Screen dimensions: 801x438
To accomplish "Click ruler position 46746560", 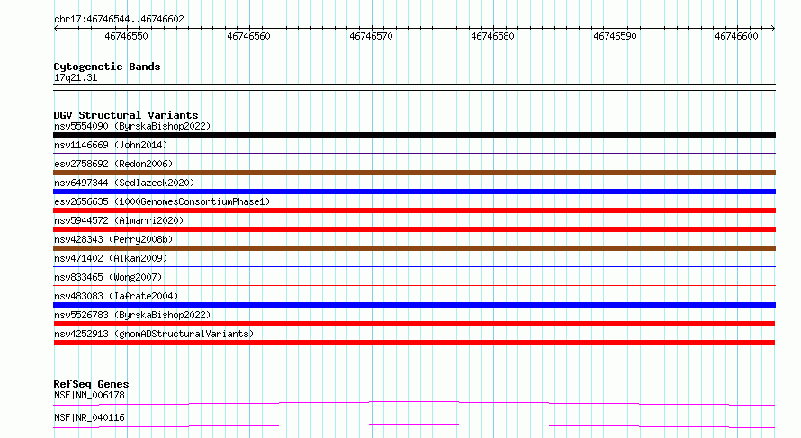I will point(248,36).
